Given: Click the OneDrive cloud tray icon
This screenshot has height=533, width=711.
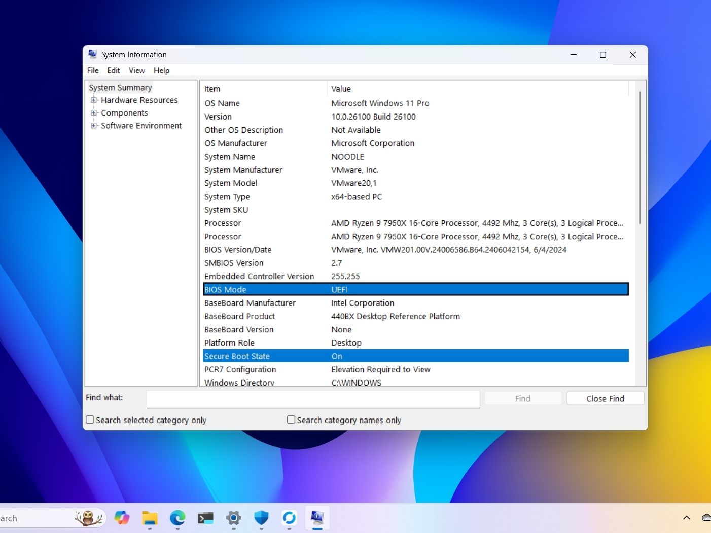Looking at the screenshot, I should (x=706, y=518).
